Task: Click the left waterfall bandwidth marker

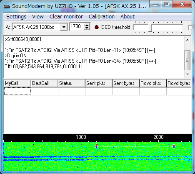Action: click(97, 146)
